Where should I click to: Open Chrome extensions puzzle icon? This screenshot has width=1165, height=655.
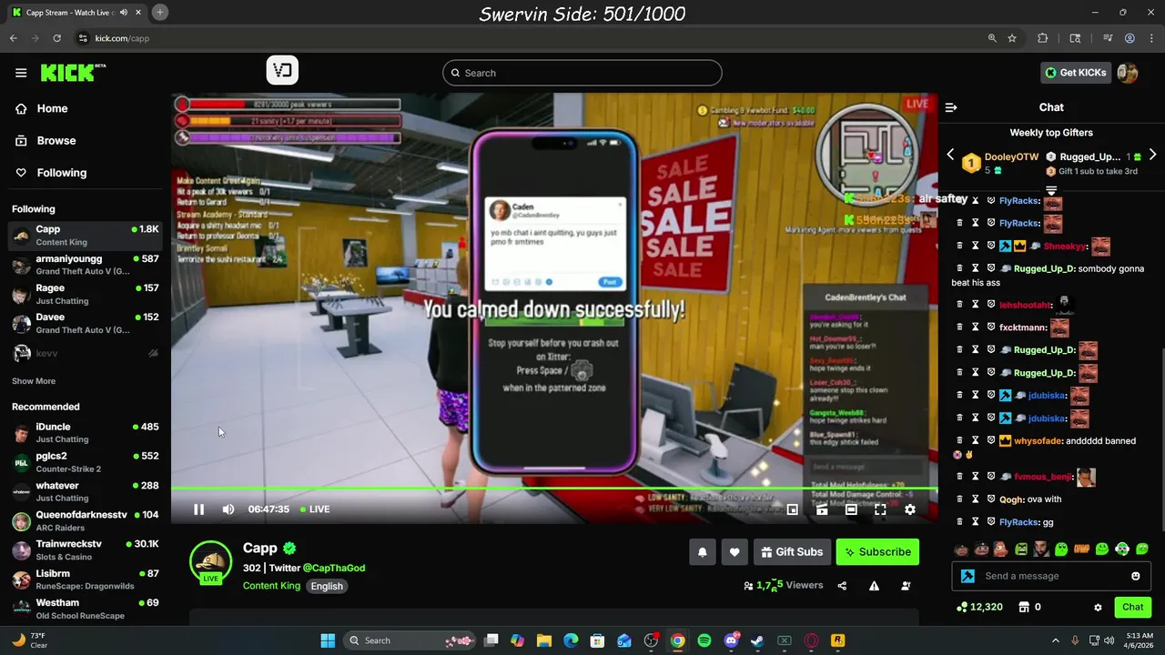[1043, 38]
